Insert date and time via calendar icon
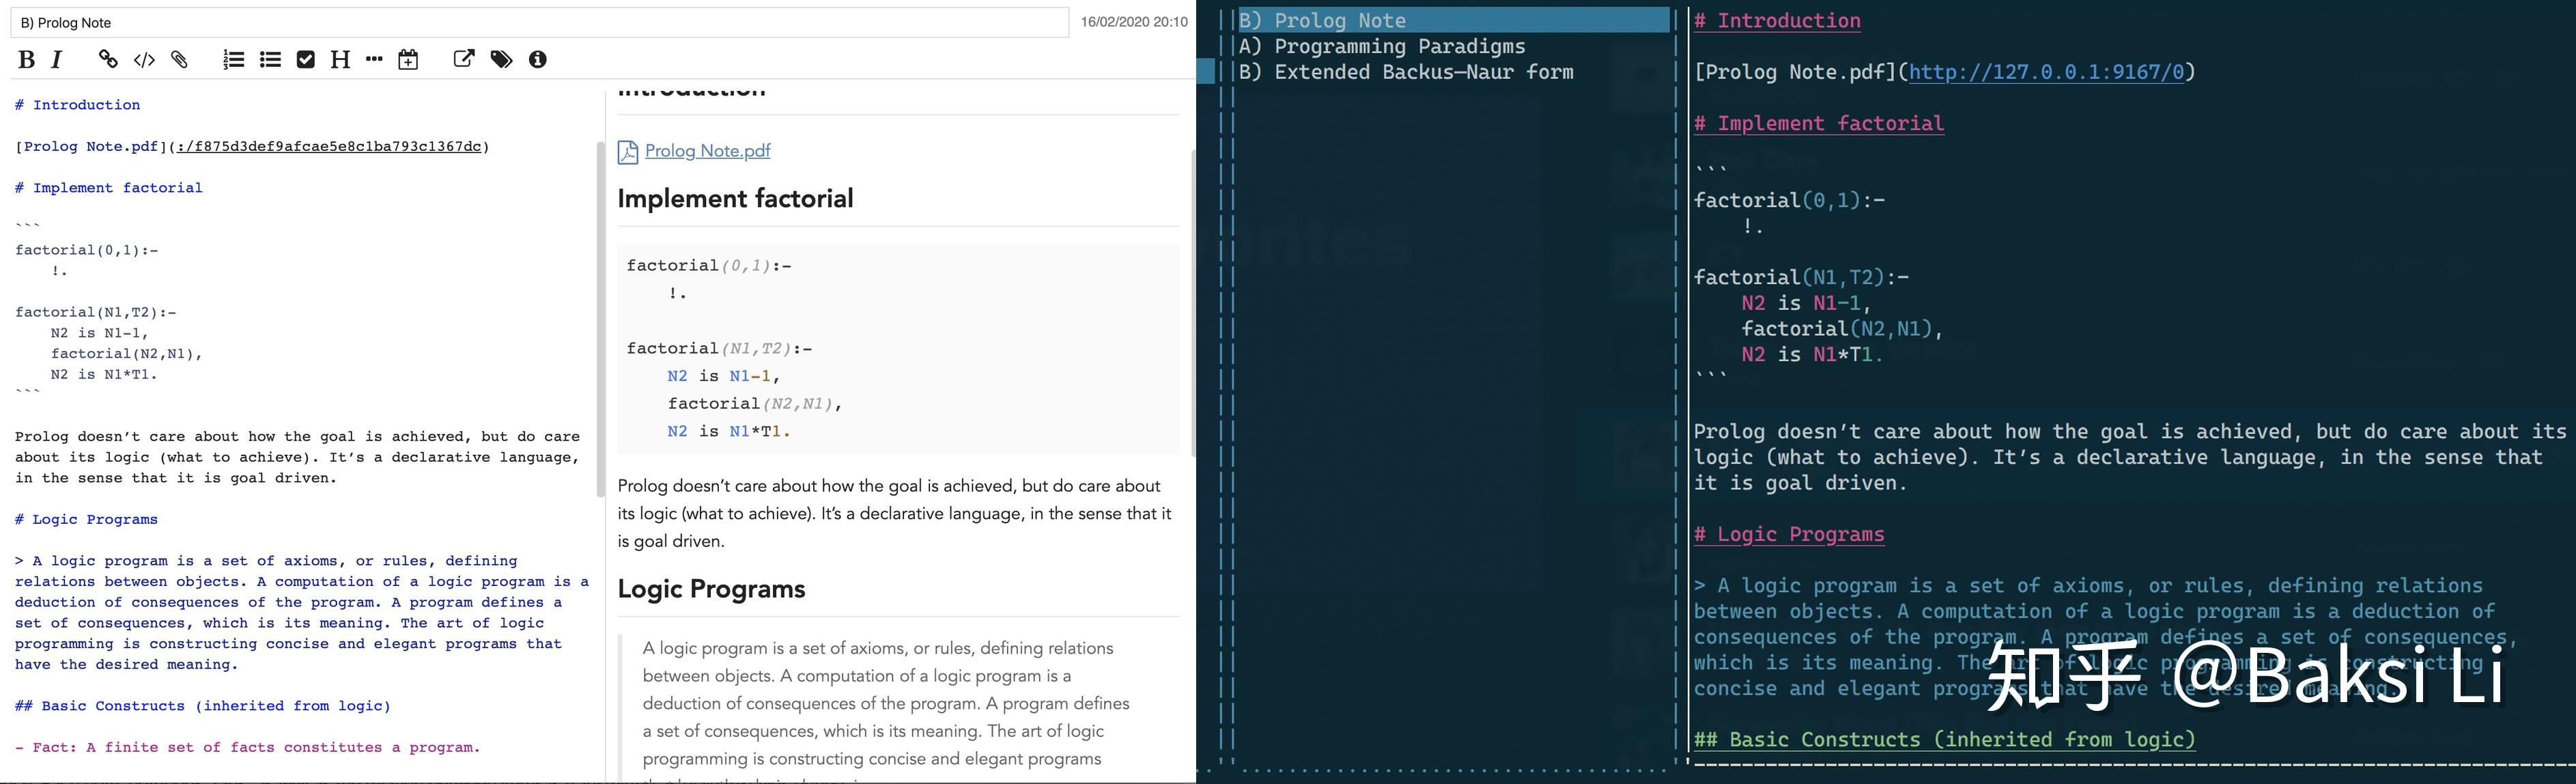The width and height of the screenshot is (2576, 784). (x=408, y=60)
